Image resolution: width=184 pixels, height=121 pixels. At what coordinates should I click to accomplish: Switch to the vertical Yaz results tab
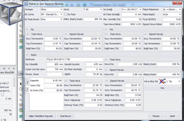coord(27,89)
